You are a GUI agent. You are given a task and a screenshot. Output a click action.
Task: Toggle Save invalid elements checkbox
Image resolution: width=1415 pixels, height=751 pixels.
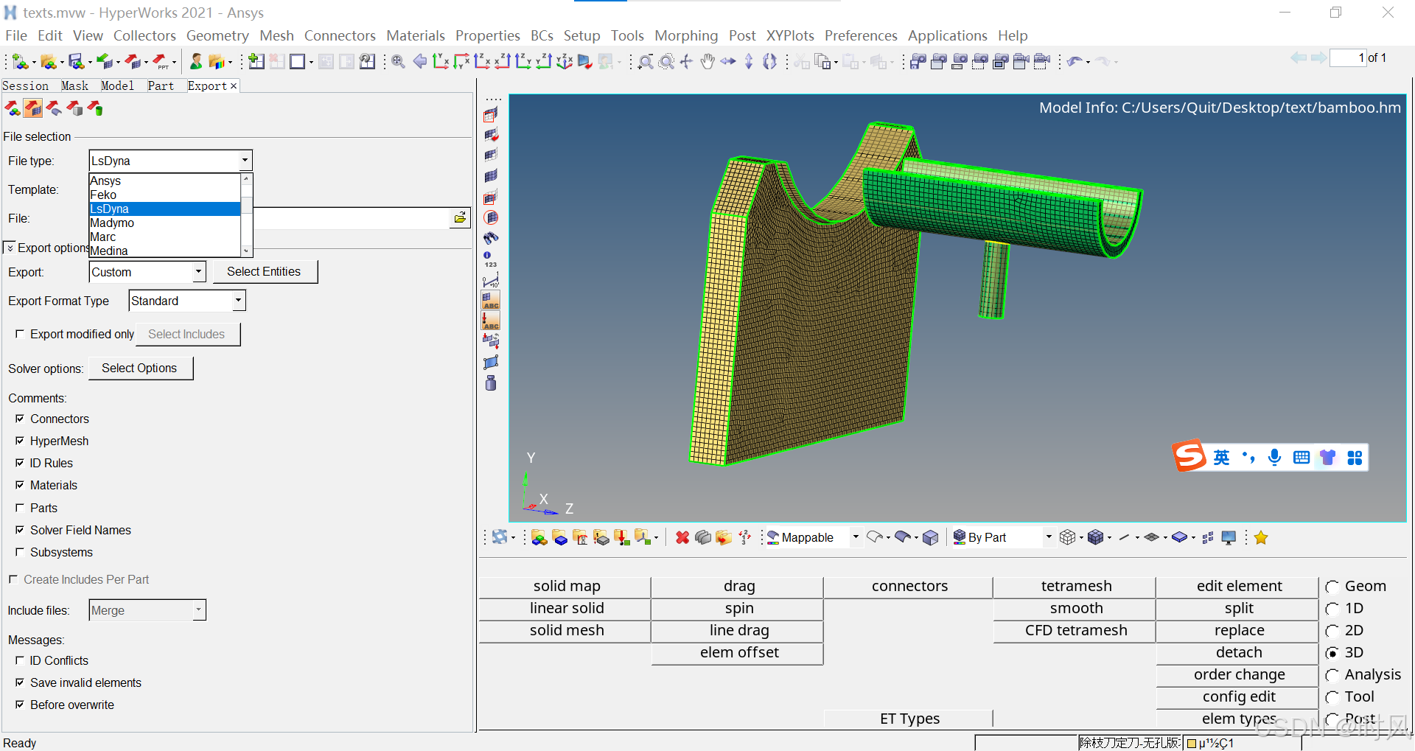tap(20, 682)
